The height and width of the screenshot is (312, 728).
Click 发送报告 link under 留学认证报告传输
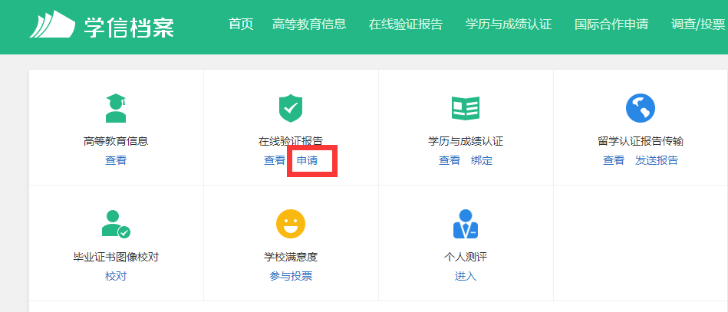[657, 160]
